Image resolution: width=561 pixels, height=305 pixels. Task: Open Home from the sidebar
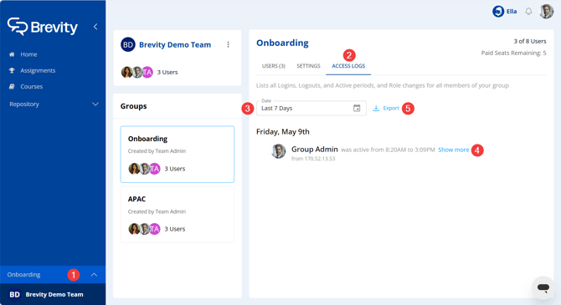(x=28, y=54)
